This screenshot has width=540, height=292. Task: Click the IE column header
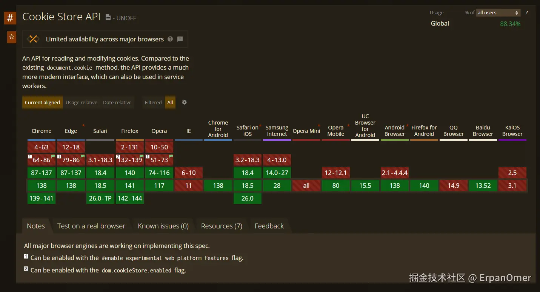189,131
